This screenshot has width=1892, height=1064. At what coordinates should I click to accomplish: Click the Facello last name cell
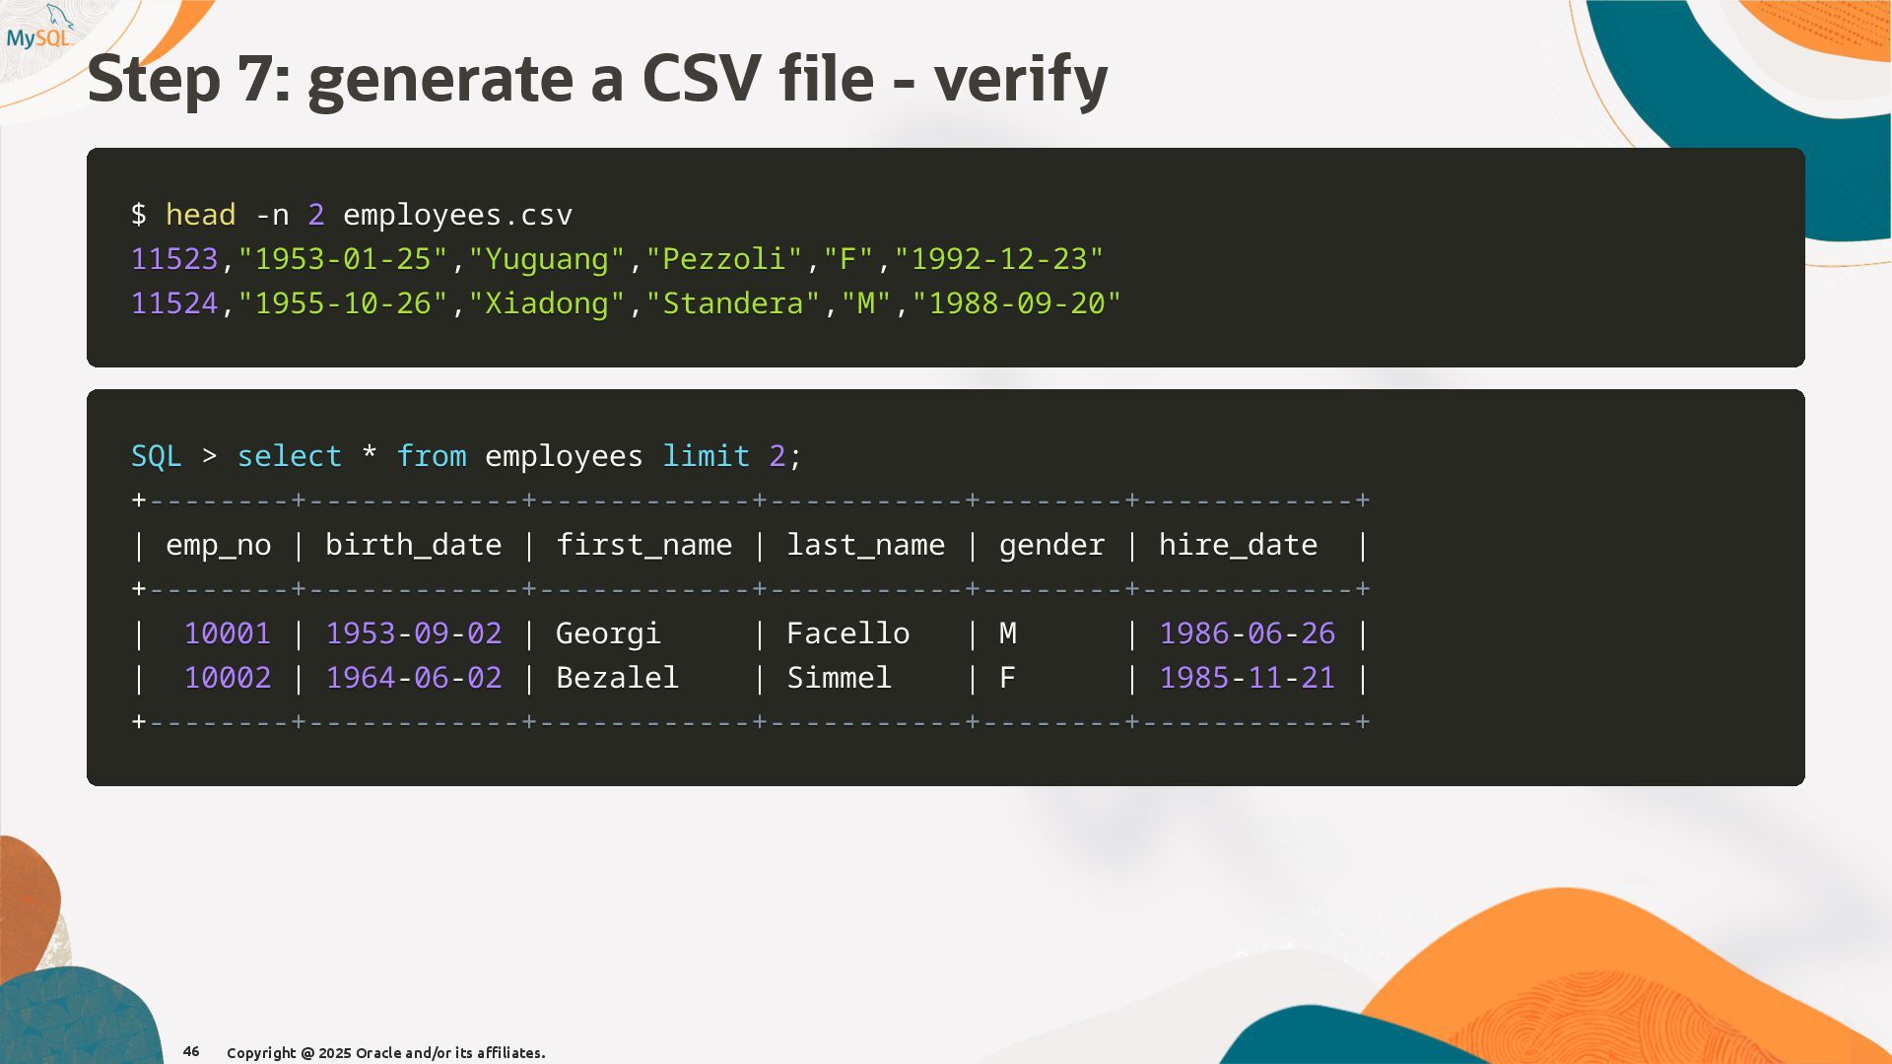[847, 633]
